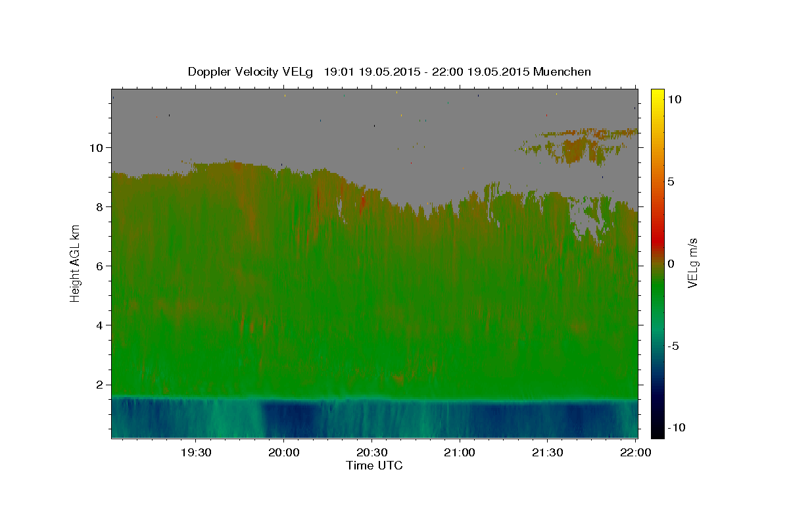Image resolution: width=789 pixels, height=526 pixels.
Task: Click the plot title 'Doppler Velocity VELg'
Action: tap(252, 72)
